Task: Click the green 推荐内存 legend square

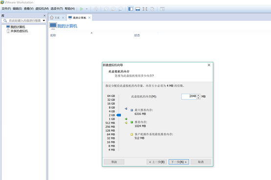Action: 132,122
